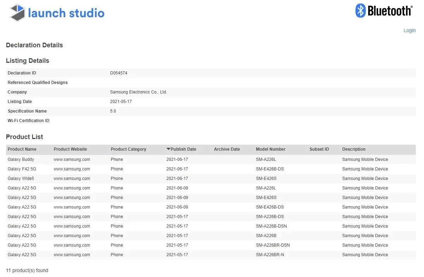
Task: Sort by Subset ID column header
Action: tap(319, 149)
